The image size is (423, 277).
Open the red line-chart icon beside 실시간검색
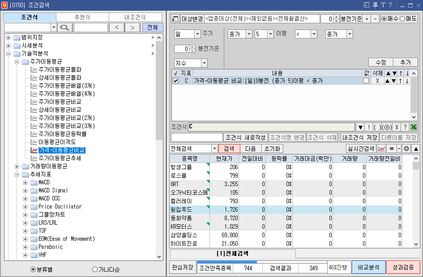tap(381, 149)
